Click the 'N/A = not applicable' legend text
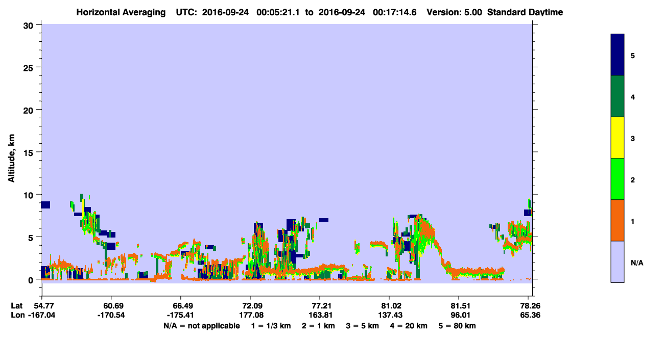The height and width of the screenshot is (340, 664). 201,326
